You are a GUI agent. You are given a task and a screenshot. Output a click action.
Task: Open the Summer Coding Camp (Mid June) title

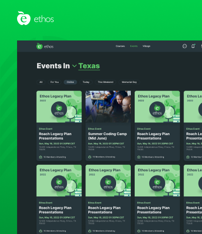coord(107,136)
